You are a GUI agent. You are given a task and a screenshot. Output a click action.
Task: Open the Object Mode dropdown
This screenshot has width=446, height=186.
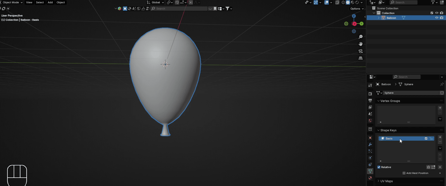(x=12, y=2)
